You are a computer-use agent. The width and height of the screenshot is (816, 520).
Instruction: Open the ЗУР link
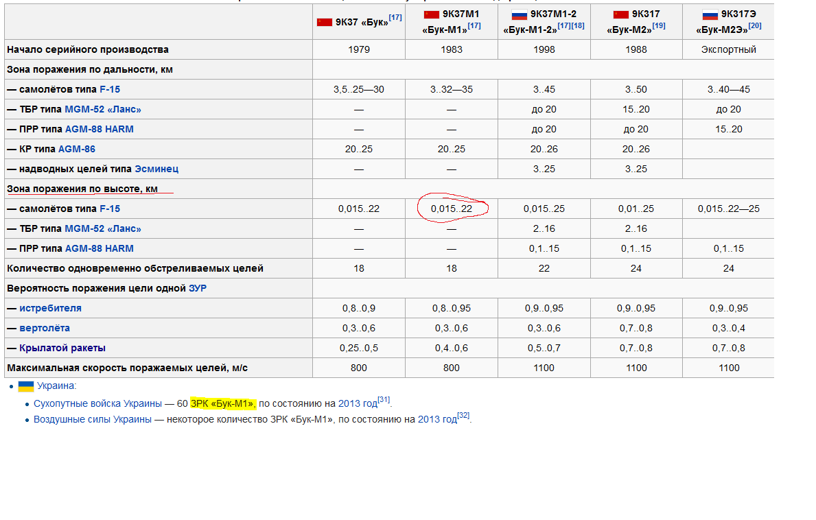197,288
